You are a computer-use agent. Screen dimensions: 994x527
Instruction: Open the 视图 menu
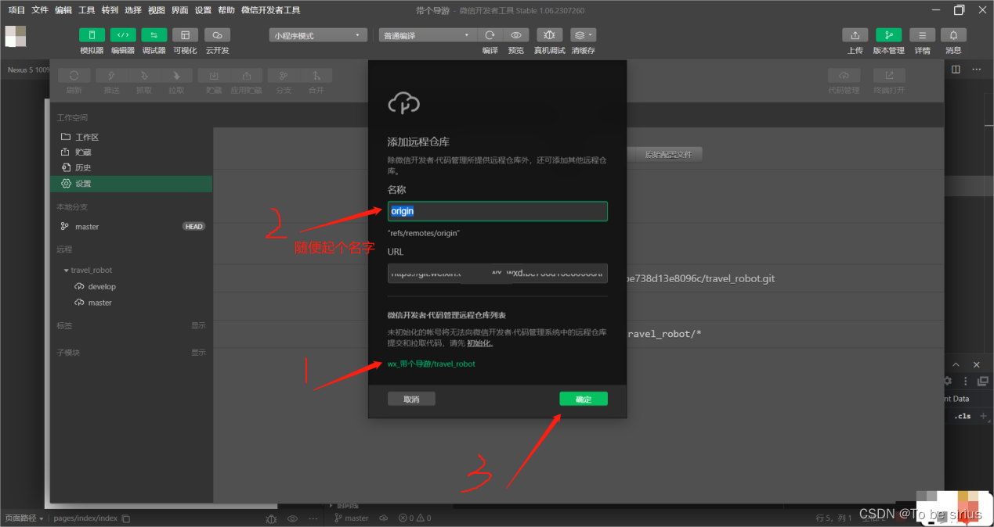pyautogui.click(x=157, y=10)
